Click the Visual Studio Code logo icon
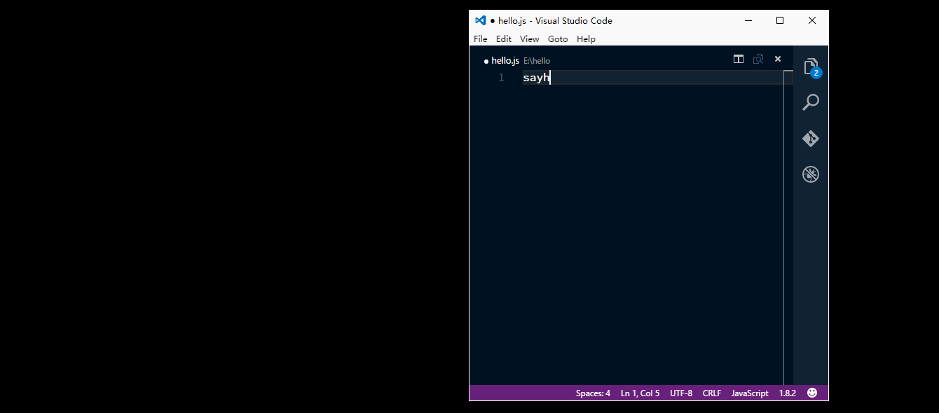The width and height of the screenshot is (939, 413). (480, 20)
